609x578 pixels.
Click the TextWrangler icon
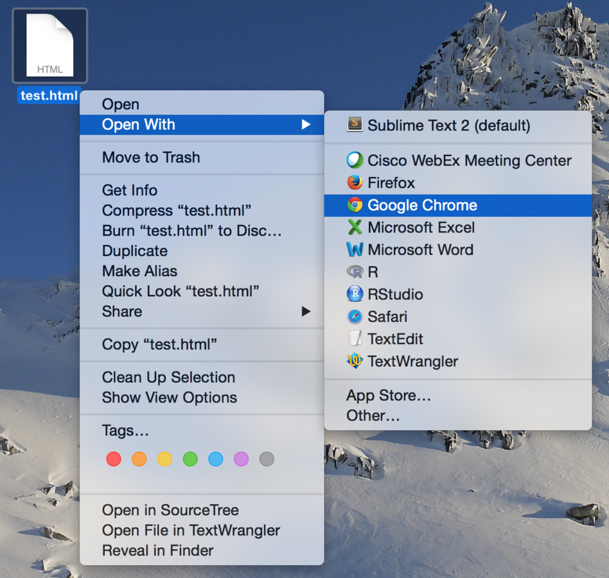click(355, 361)
